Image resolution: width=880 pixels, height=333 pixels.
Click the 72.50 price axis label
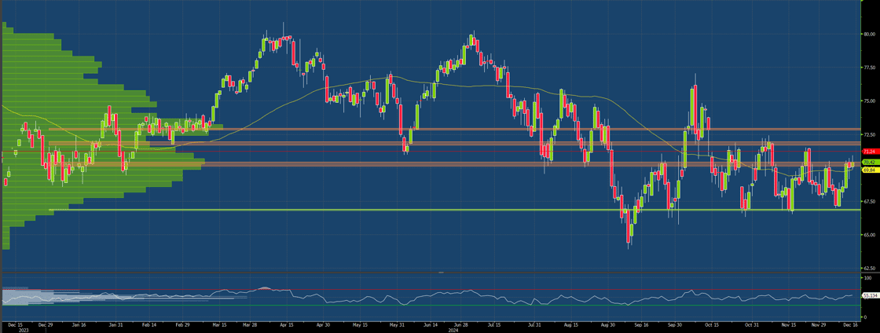(x=869, y=134)
